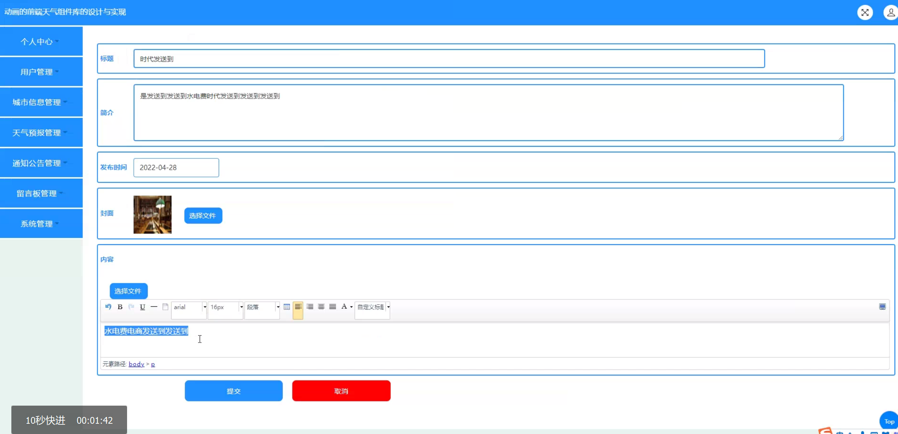Click the blue 提交 submit button
Viewport: 898px width, 434px height.
(x=234, y=391)
